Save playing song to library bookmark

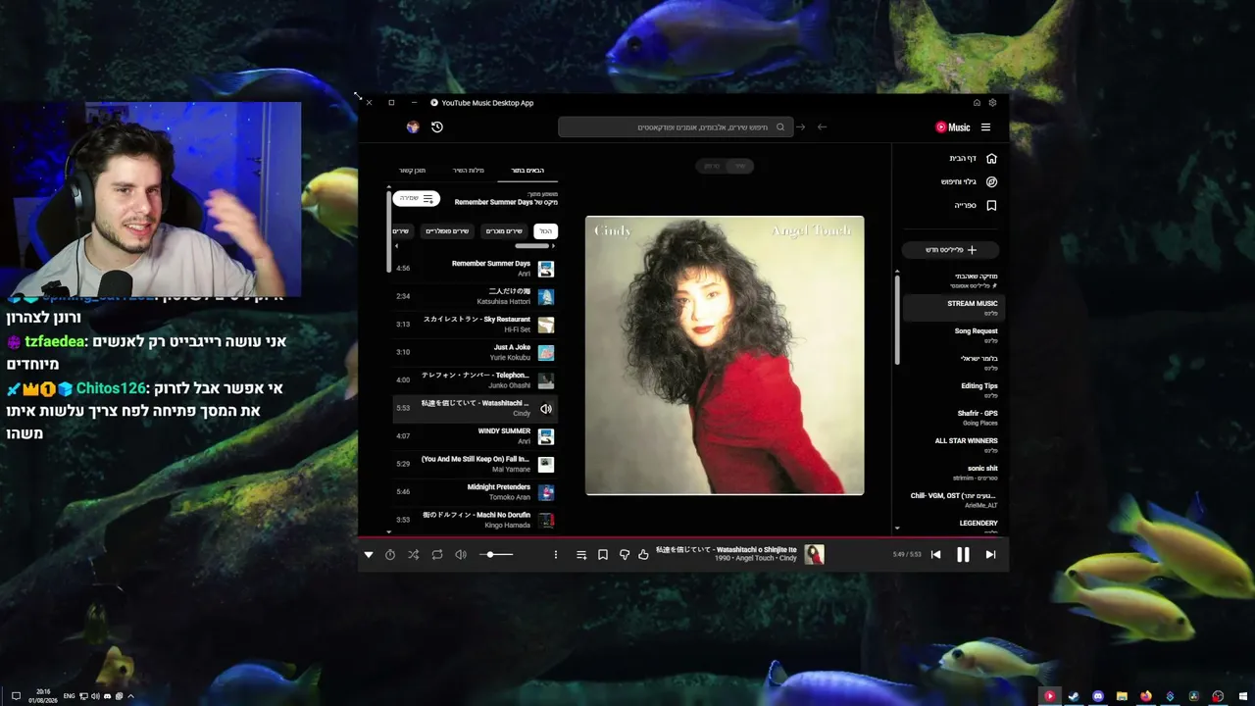(x=603, y=554)
